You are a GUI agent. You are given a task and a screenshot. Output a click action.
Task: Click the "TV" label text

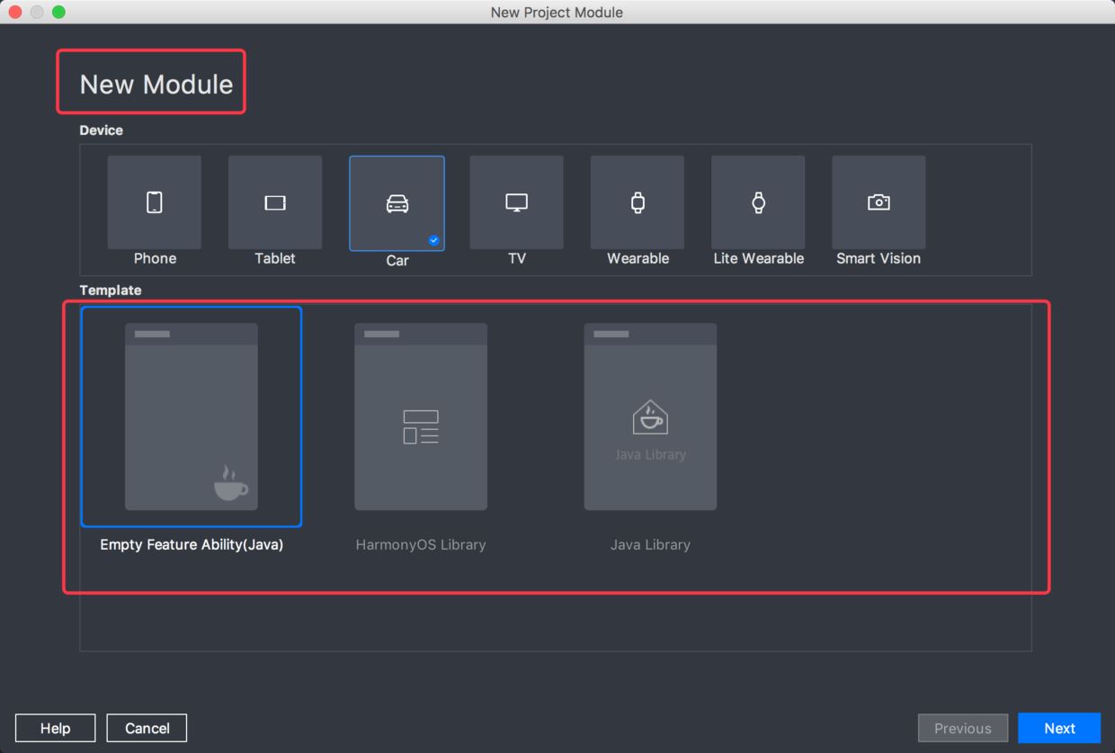coord(516,258)
